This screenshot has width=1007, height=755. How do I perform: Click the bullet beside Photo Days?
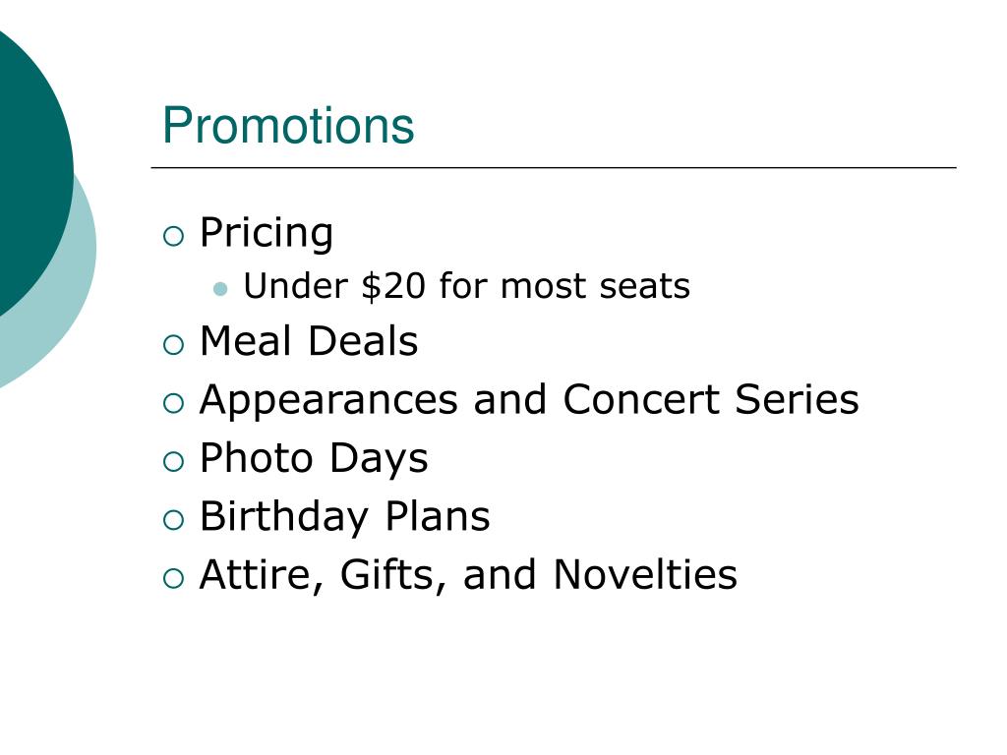point(173,462)
